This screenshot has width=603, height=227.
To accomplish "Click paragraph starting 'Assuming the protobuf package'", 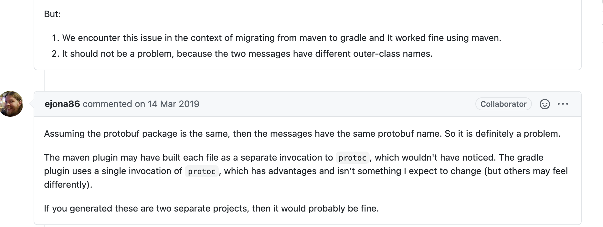I will pyautogui.click(x=302, y=133).
